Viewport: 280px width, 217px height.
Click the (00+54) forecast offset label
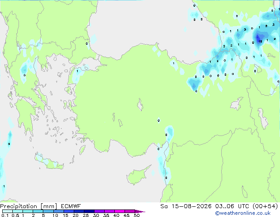265,206
